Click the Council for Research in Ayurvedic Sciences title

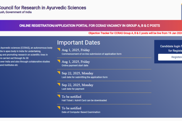43,7
